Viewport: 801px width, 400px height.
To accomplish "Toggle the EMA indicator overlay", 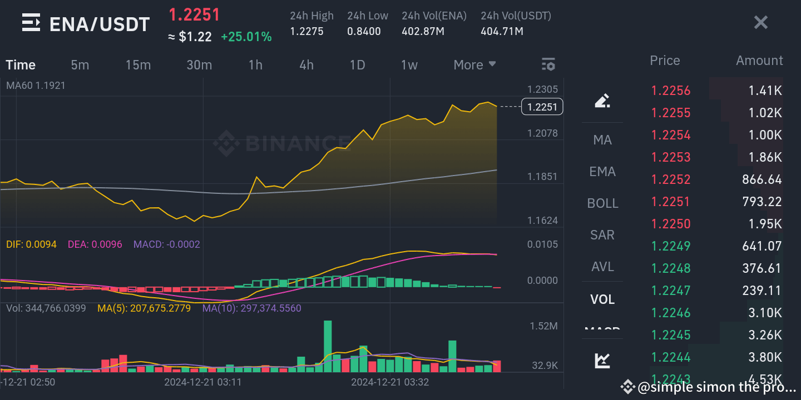I will [602, 171].
